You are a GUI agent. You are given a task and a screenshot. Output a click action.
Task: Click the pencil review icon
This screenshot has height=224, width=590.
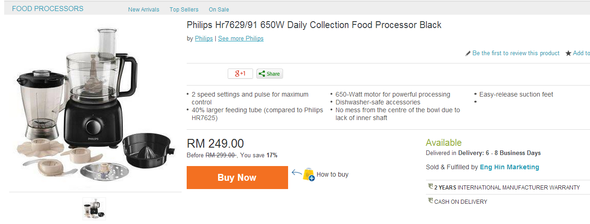point(468,53)
